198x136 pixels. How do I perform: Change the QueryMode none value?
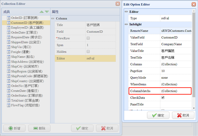pos(176,78)
